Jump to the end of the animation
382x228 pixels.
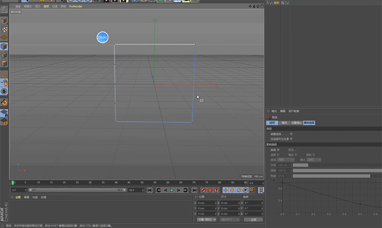tap(193, 190)
